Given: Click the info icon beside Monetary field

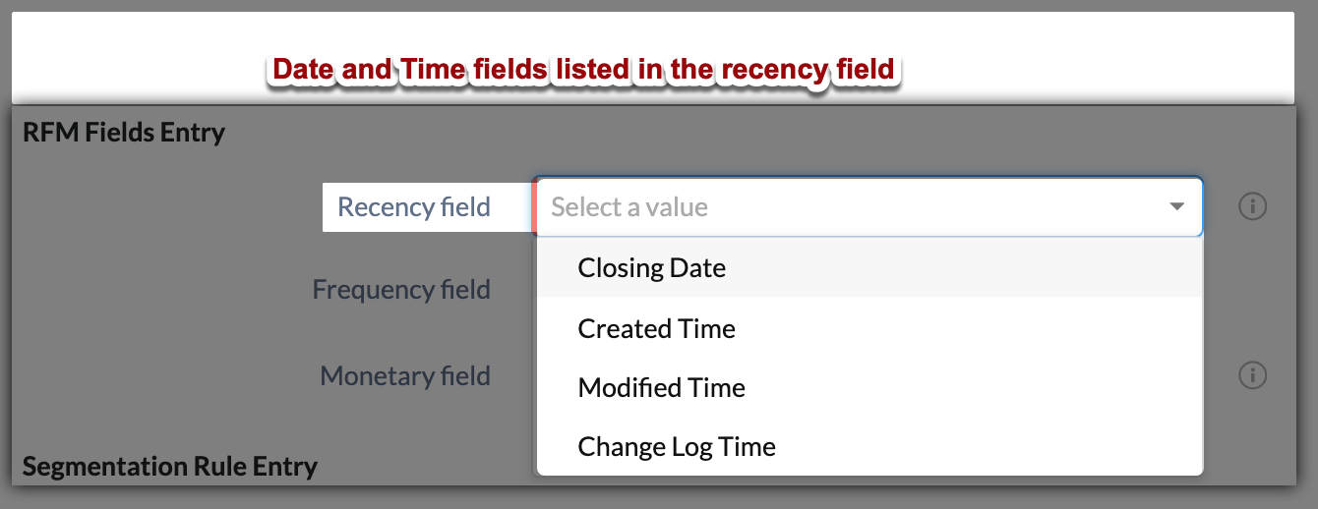Looking at the screenshot, I should click(1252, 375).
